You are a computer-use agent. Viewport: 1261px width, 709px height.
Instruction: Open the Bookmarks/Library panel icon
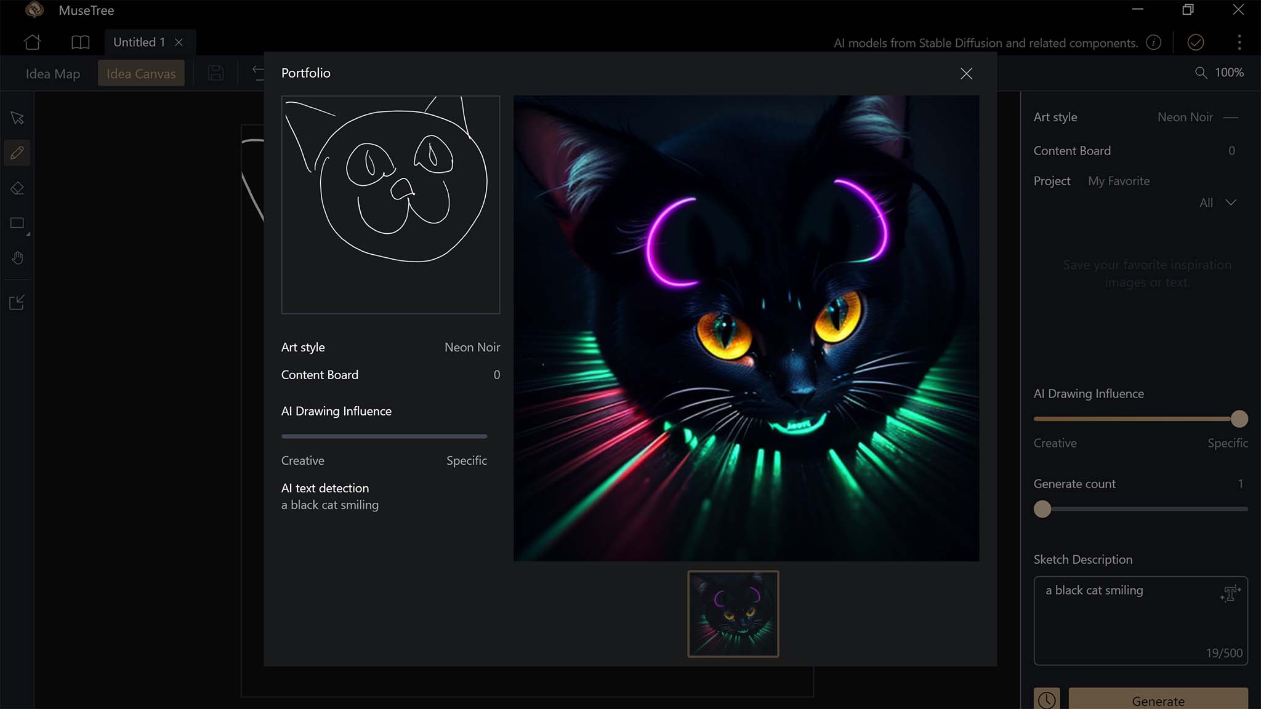click(79, 42)
